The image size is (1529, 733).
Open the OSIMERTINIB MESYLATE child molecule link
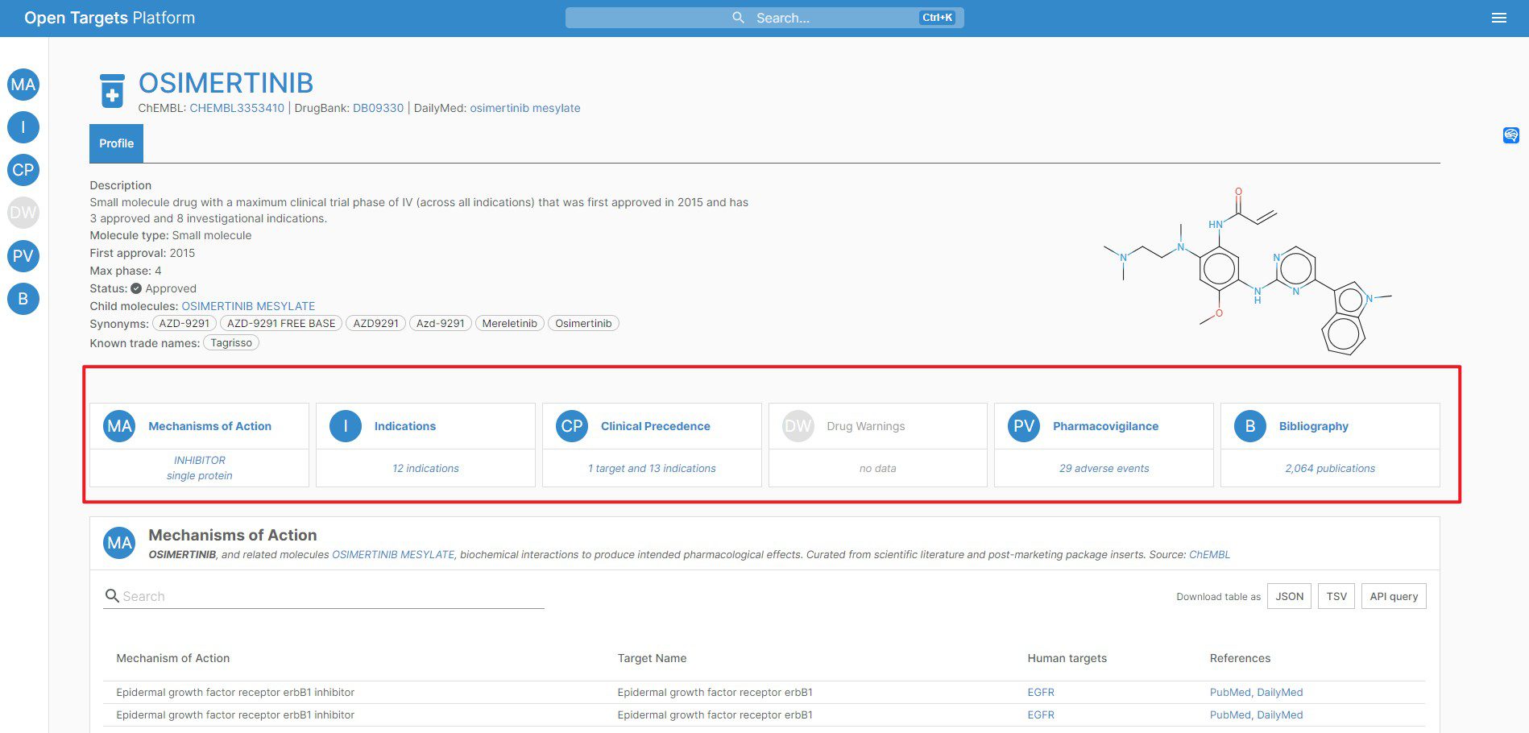tap(247, 306)
